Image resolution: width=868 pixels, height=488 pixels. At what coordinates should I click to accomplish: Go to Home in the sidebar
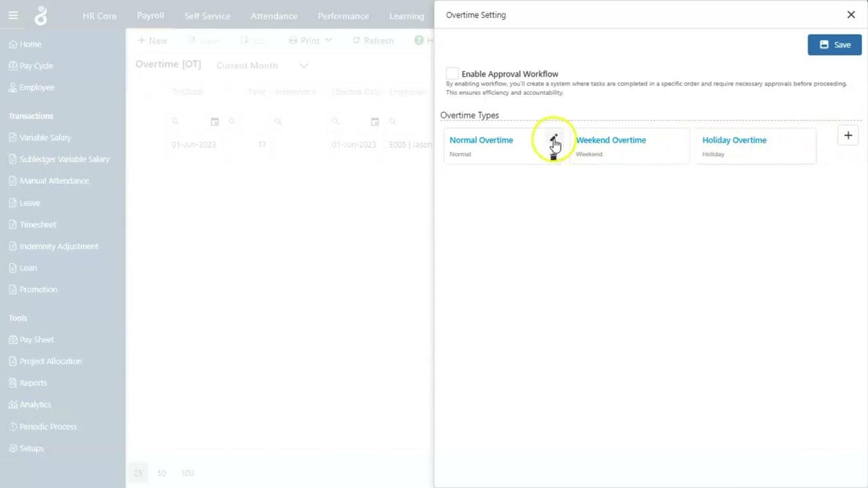[25, 44]
